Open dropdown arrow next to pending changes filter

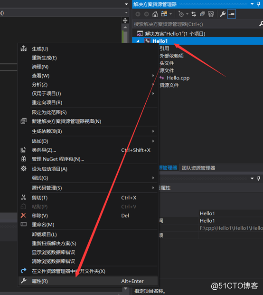187,14
